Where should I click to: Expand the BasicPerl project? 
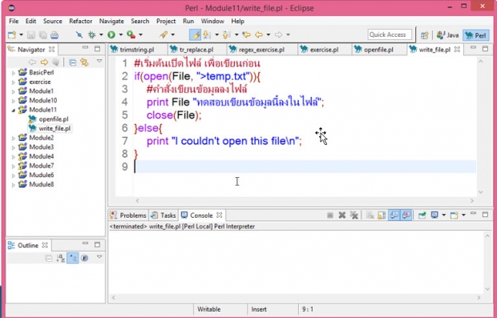[x=14, y=73]
